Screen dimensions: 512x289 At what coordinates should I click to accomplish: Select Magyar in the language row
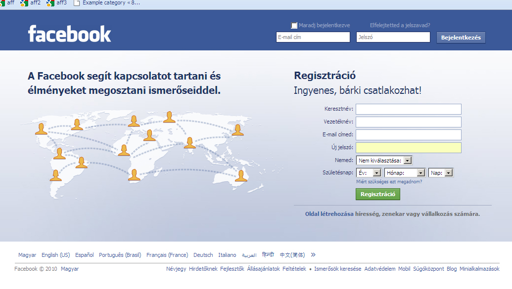tap(27, 255)
